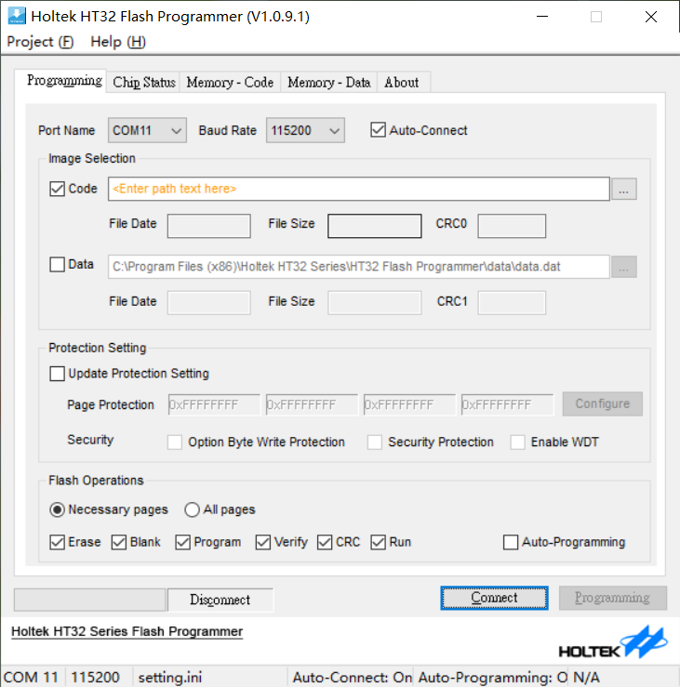Click the Code path text field
Image resolution: width=680 pixels, height=687 pixels.
click(358, 189)
